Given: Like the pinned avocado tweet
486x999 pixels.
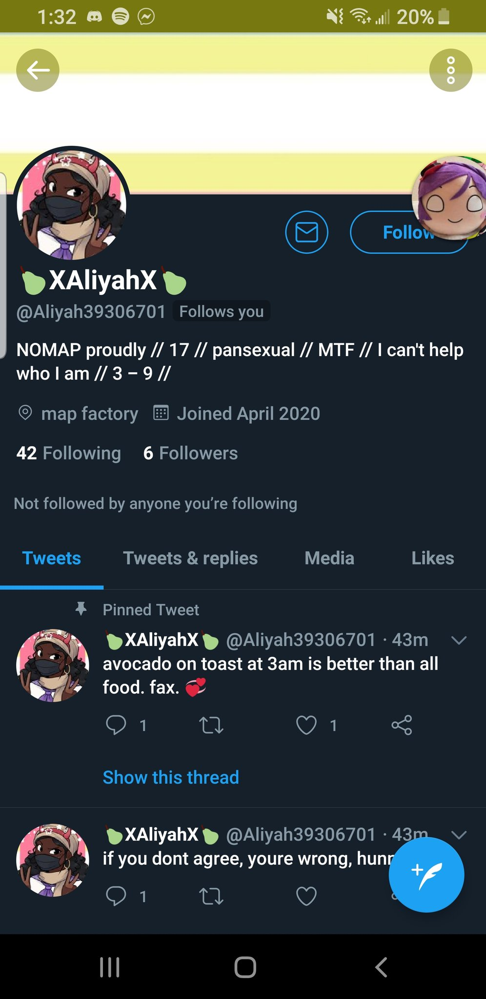Looking at the screenshot, I should [x=306, y=725].
